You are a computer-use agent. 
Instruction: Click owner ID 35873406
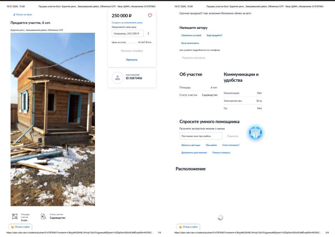134,78
